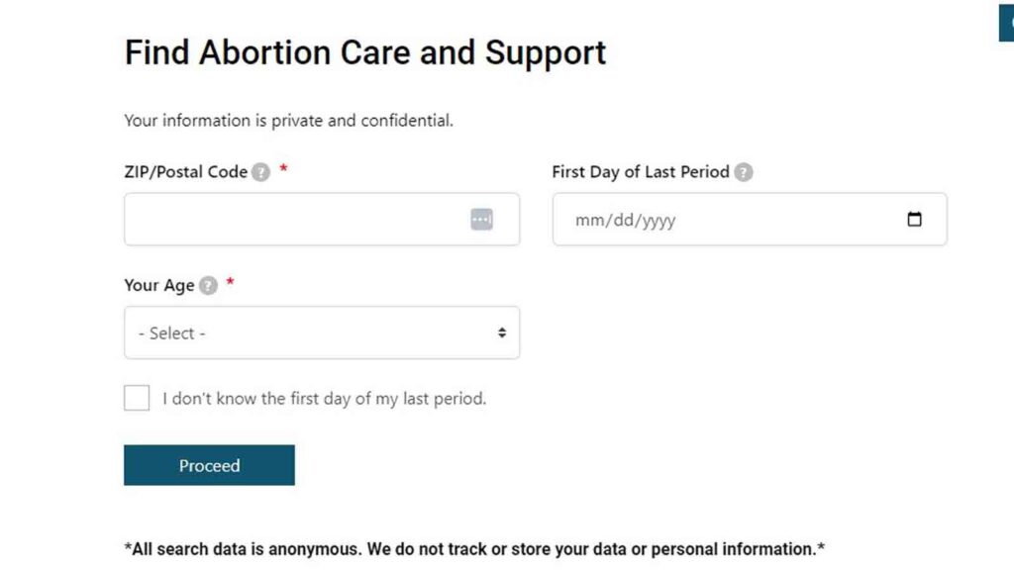The image size is (1014, 570).
Task: Select the "yyyy" year segment of the date
Action: tap(659, 221)
